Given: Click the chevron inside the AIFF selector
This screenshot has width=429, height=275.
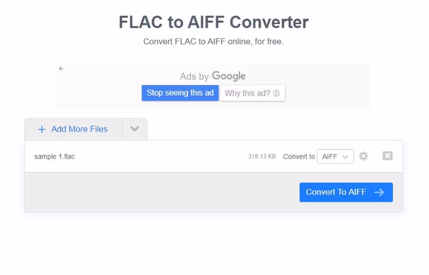Looking at the screenshot, I should pos(345,157).
